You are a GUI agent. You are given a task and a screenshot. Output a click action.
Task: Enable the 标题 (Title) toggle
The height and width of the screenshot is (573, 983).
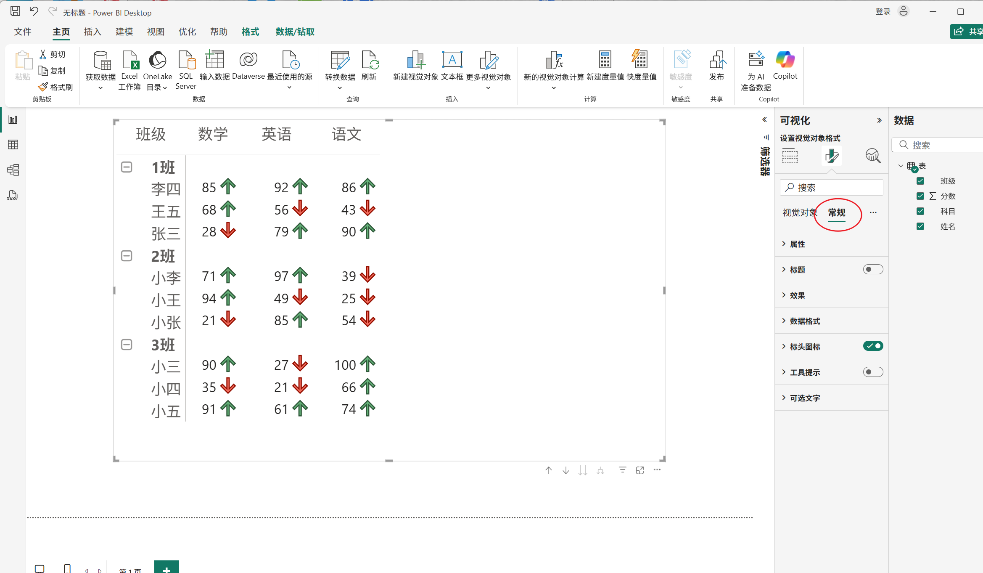point(873,269)
